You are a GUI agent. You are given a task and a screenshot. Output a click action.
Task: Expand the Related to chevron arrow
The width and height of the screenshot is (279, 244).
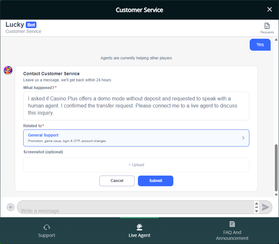(243, 138)
